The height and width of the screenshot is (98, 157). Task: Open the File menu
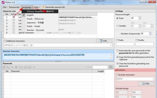coord(5,7)
